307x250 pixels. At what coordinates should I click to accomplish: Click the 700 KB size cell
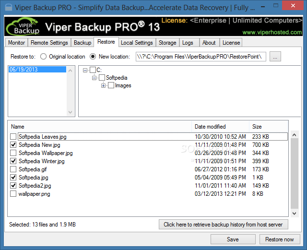(x=260, y=145)
